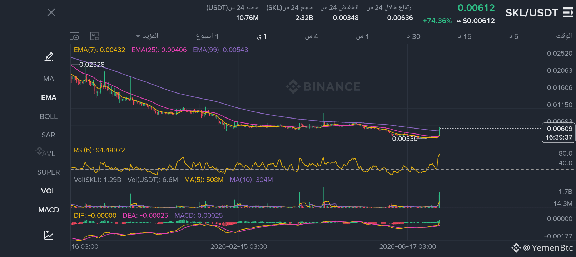Viewport: 576px width, 257px height.
Task: Toggle the EMA indicator
Action: coord(49,97)
